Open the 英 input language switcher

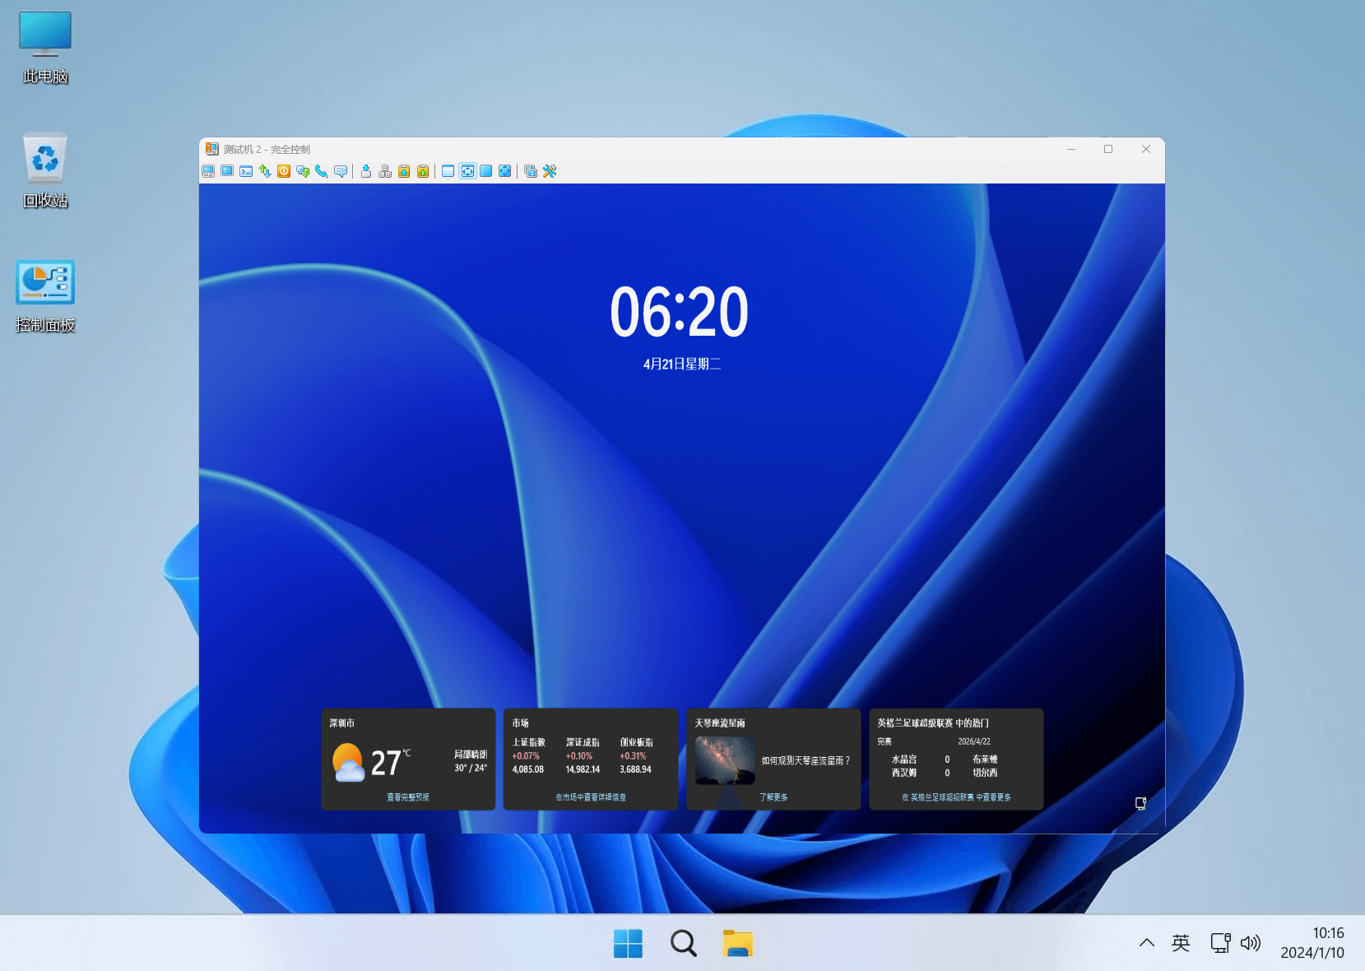[x=1180, y=943]
